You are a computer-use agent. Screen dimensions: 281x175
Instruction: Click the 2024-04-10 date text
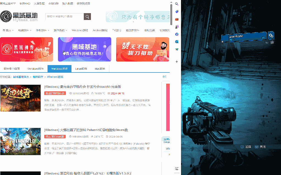click(x=118, y=93)
